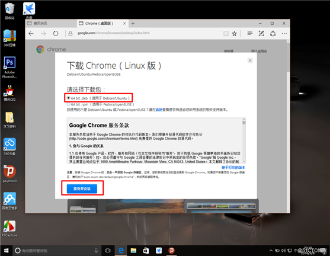Open the Hub lines icon

250,33
